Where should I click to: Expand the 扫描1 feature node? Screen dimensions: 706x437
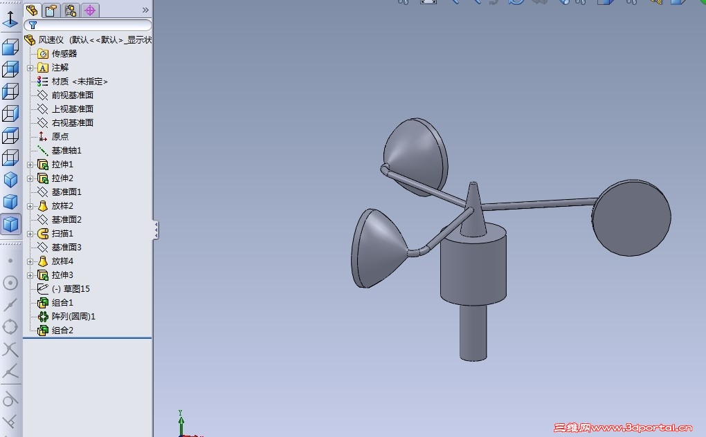(30, 234)
